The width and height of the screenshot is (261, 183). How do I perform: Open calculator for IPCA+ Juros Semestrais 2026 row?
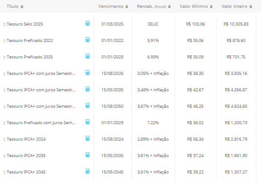click(87, 73)
